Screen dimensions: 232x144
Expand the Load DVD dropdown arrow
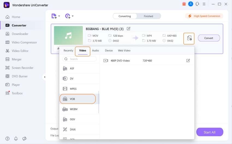point(73,16)
